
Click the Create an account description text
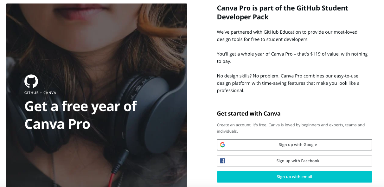[291, 128]
